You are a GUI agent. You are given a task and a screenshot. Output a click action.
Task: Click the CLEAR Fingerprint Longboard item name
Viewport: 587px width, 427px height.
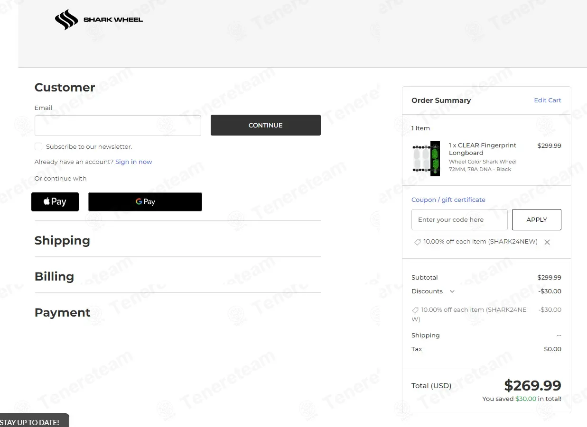[x=483, y=149]
